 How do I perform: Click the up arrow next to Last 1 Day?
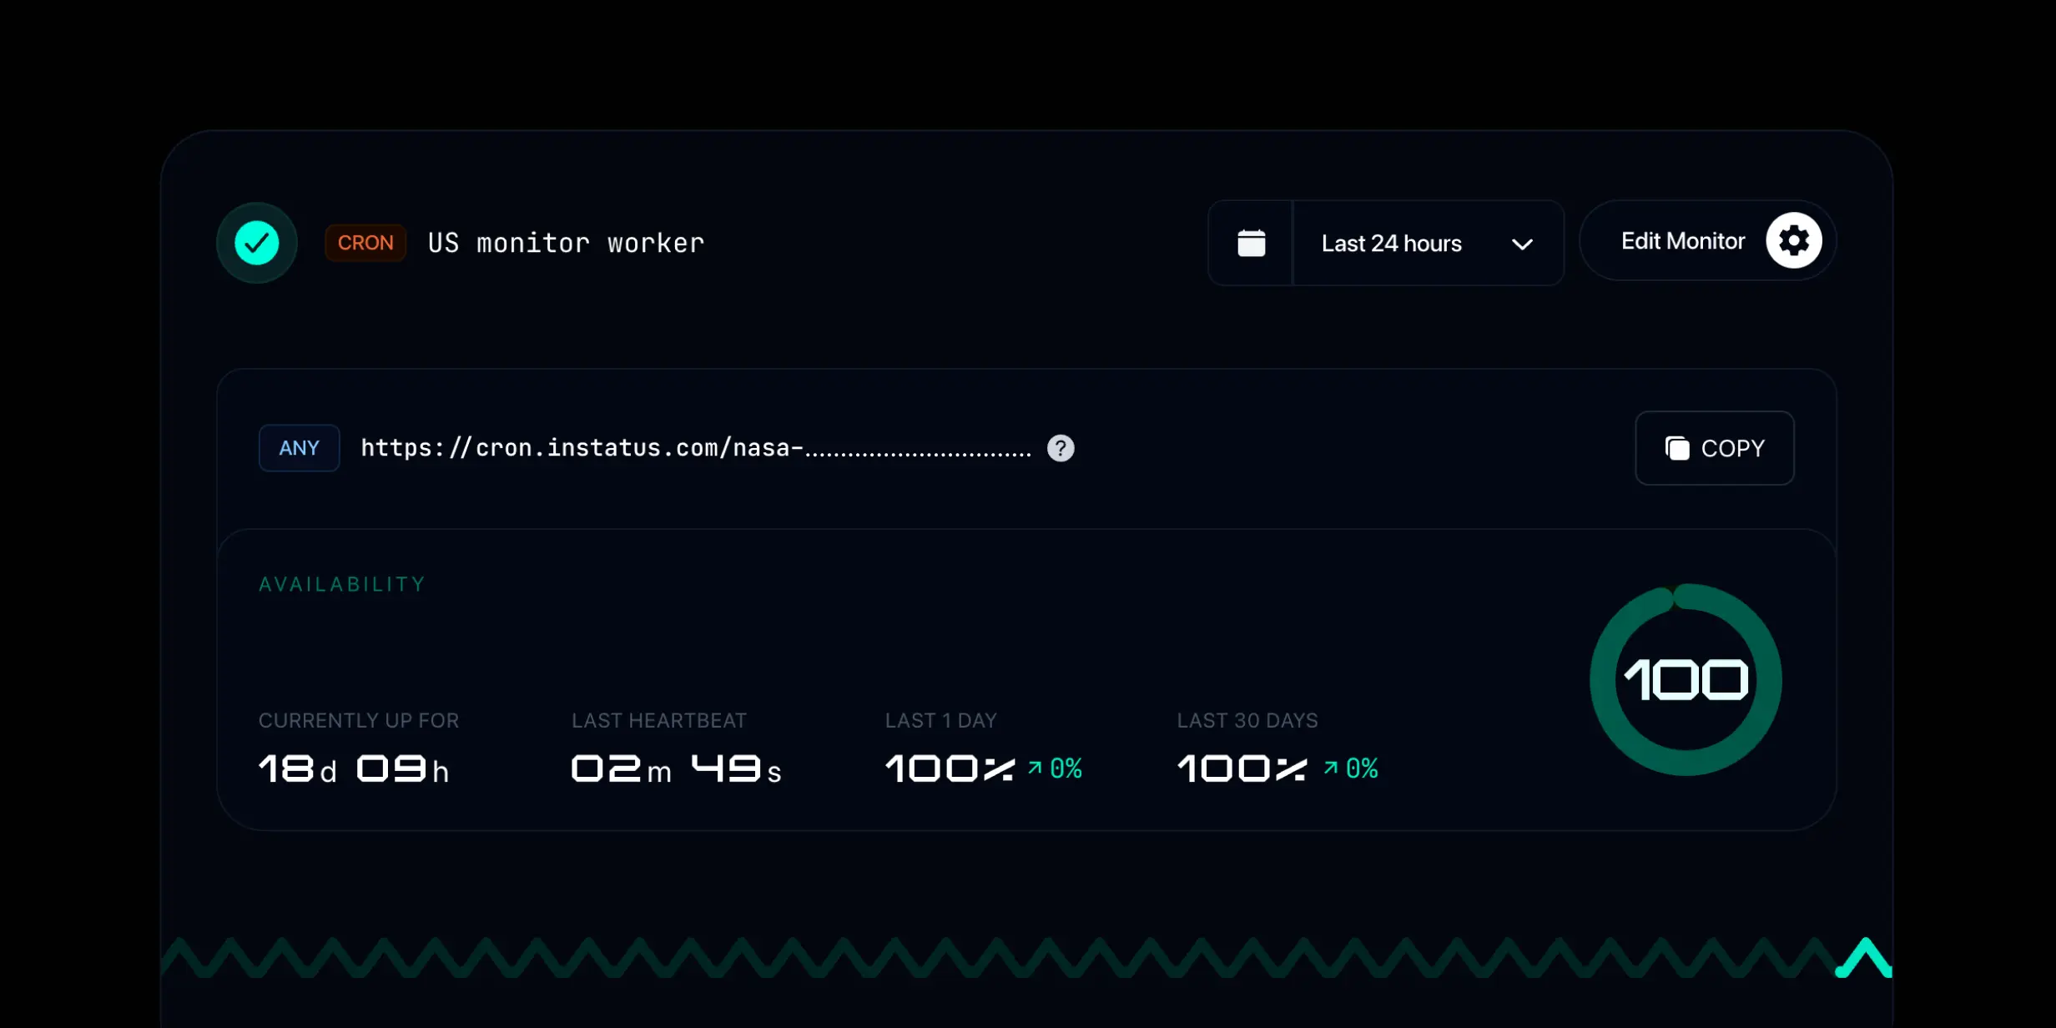click(1035, 768)
